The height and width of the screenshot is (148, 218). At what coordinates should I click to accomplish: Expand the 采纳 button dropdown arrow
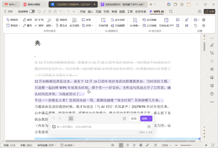[x=150, y=119]
